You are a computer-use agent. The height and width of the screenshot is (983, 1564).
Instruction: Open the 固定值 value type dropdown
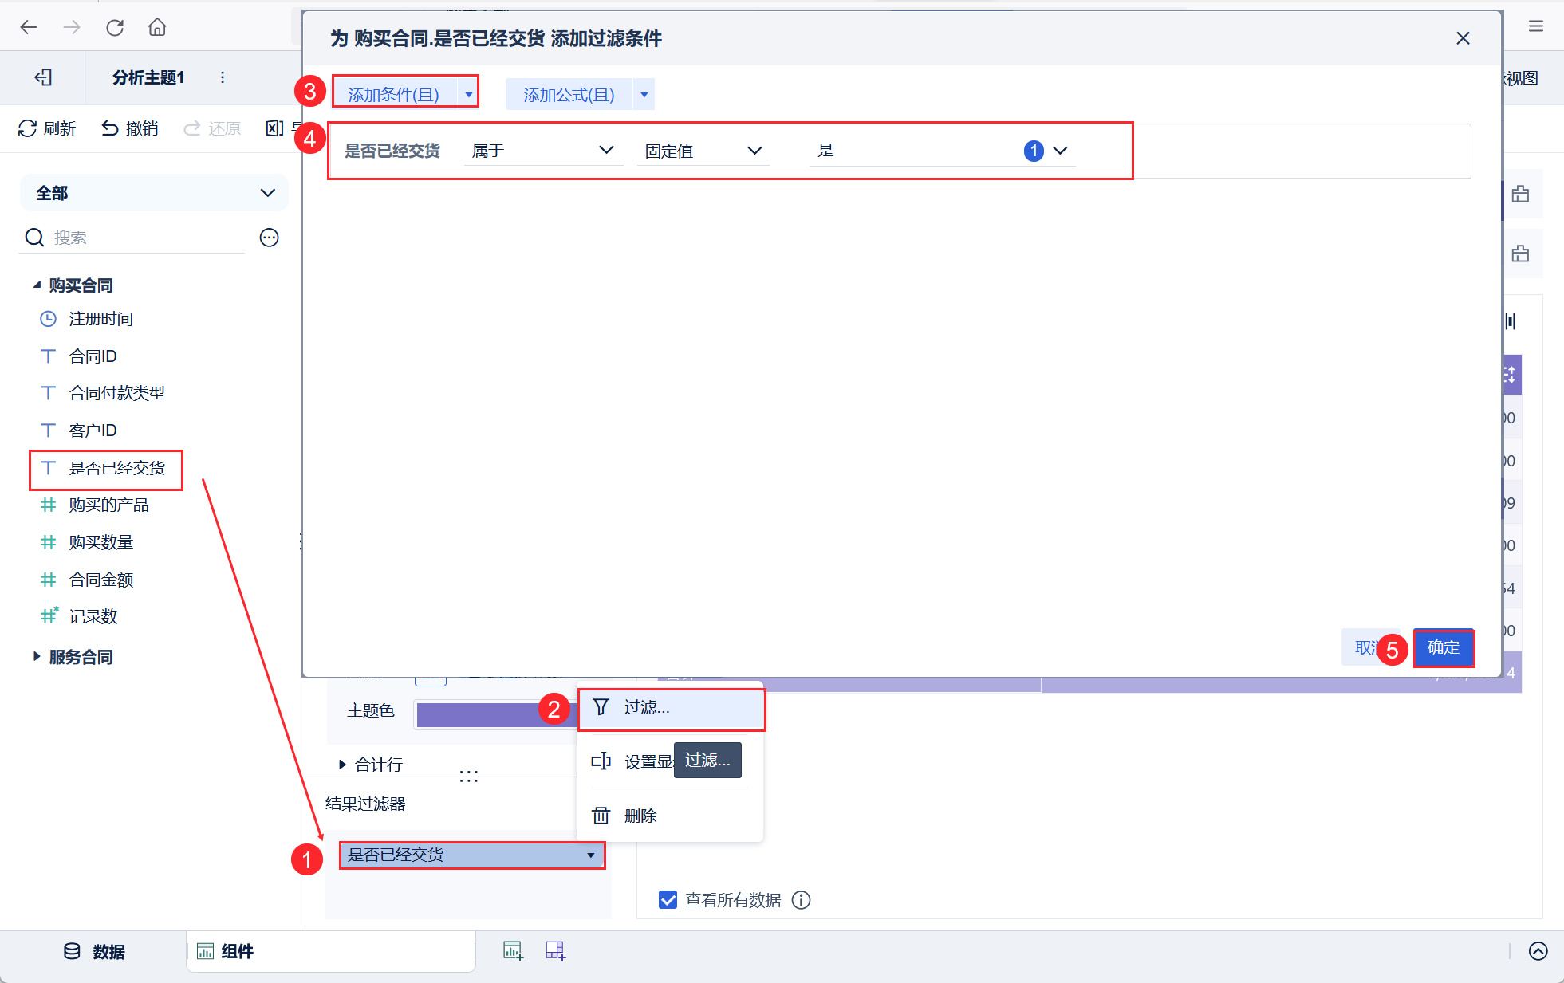(x=703, y=151)
